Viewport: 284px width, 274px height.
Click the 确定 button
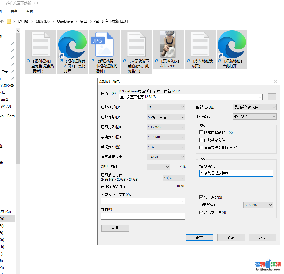[199, 237]
